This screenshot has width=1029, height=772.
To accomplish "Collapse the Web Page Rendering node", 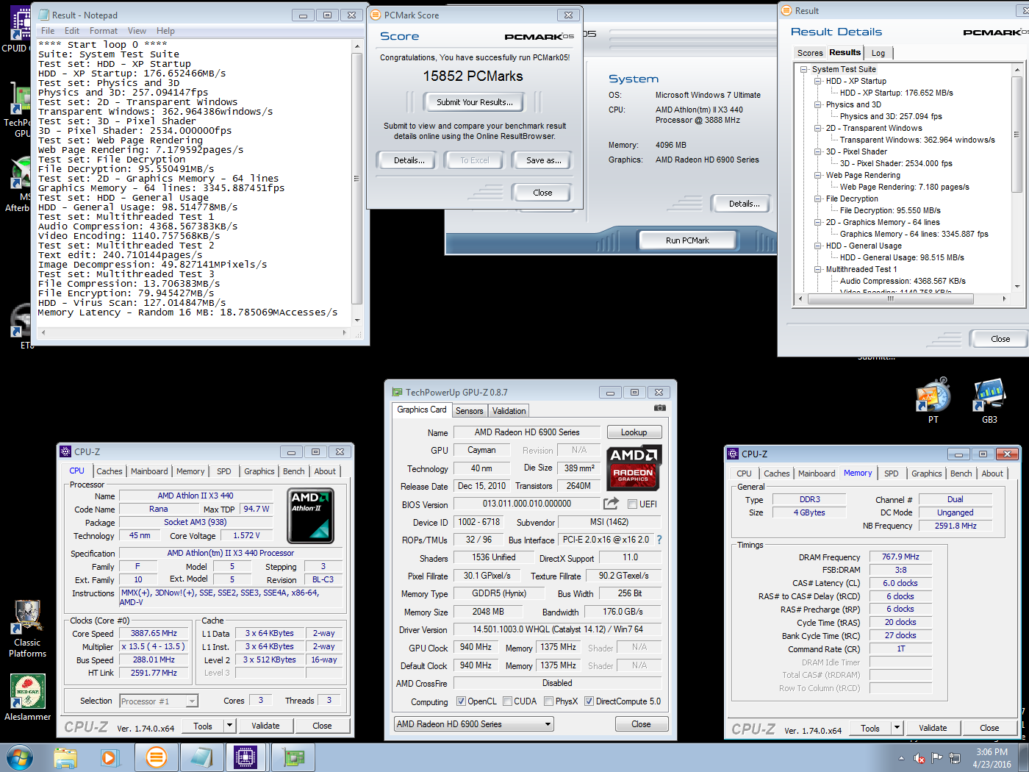I will (x=817, y=176).
